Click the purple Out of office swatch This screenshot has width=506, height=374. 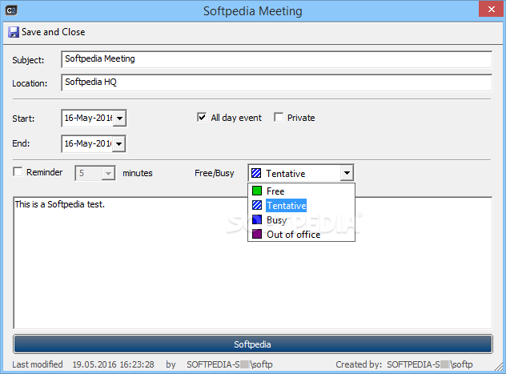(257, 234)
